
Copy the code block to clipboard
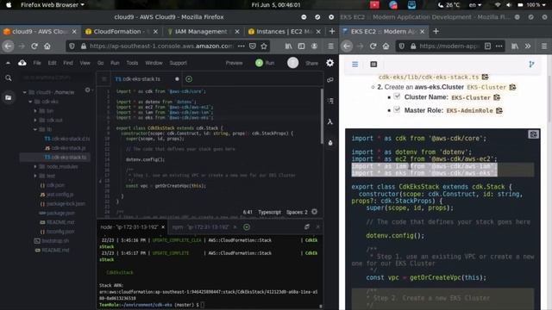533,134
